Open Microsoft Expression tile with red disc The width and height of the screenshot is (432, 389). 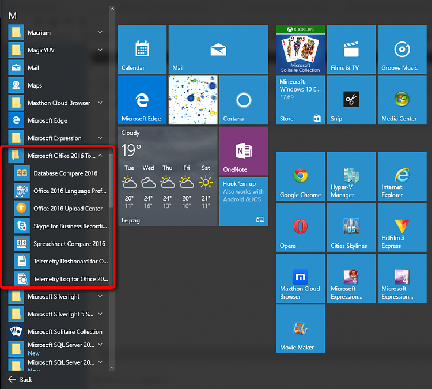351,278
